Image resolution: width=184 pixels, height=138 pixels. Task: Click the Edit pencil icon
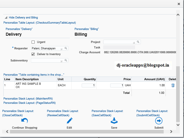70,121
